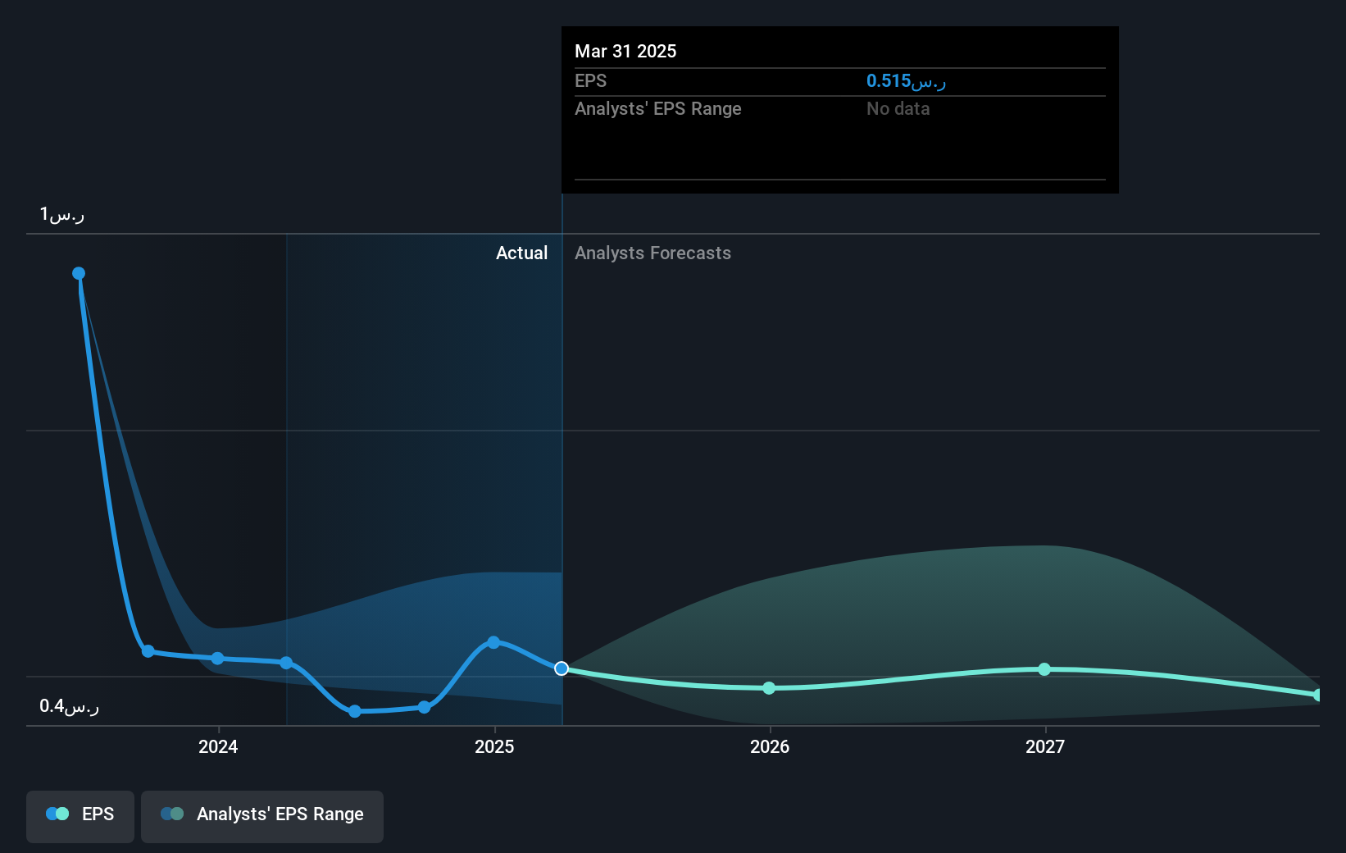Viewport: 1346px width, 853px height.
Task: Click the Analysts Forecasts label
Action: 653,253
